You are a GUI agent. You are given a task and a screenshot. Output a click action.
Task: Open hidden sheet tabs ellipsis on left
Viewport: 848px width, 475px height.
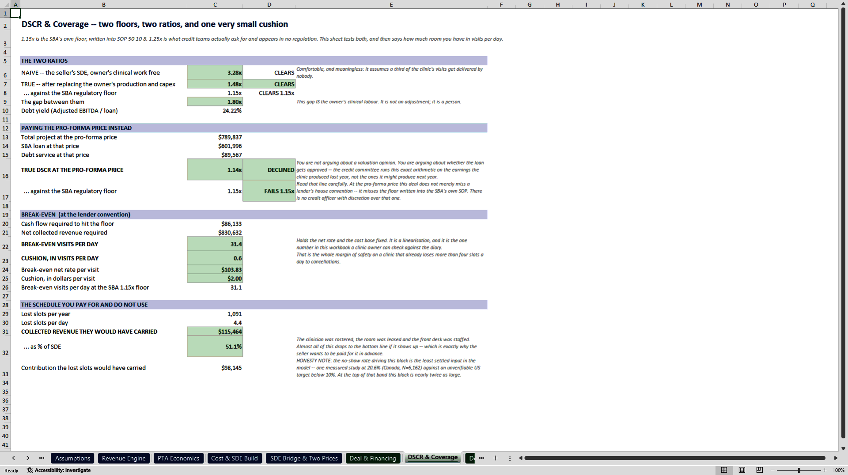click(x=42, y=458)
